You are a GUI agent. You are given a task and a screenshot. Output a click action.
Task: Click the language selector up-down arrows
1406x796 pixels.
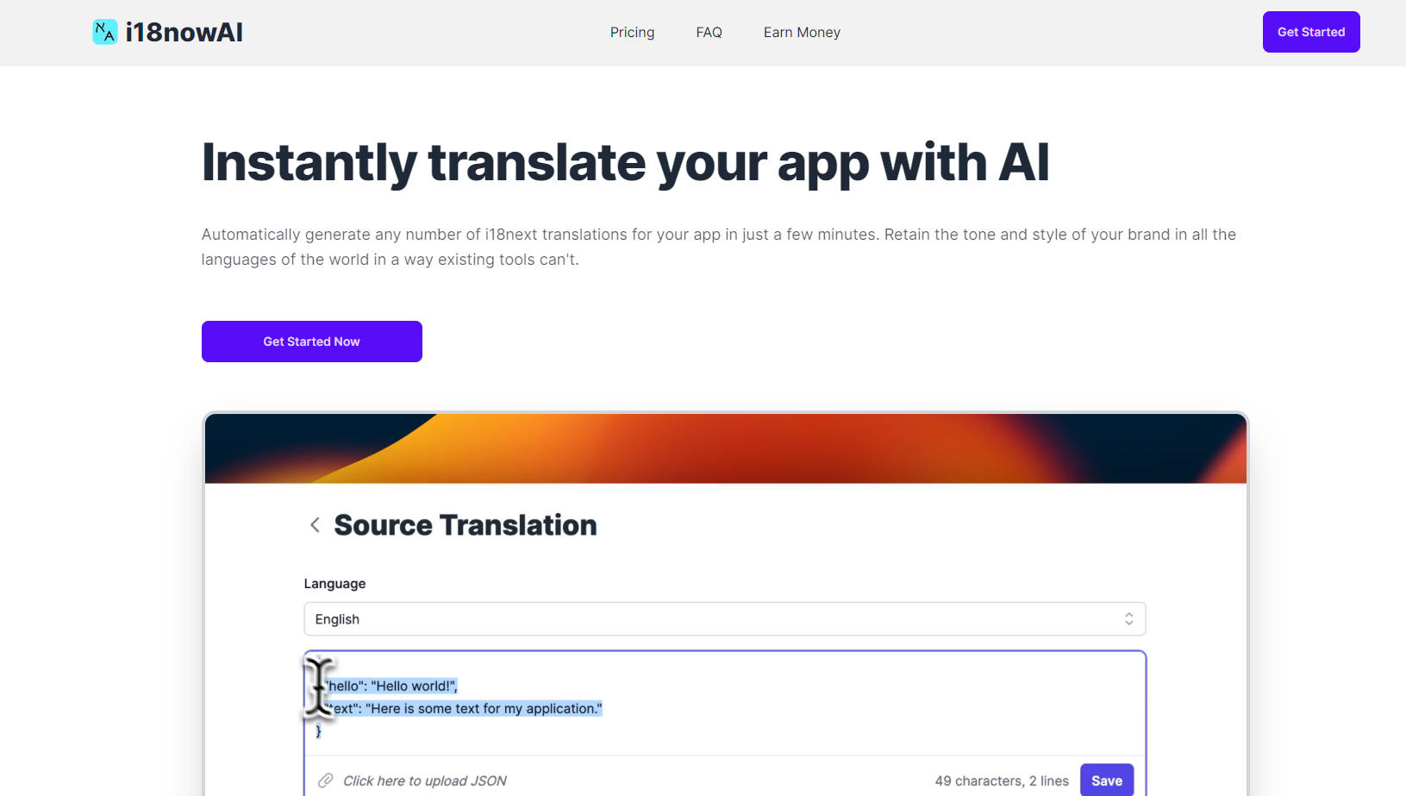(x=1128, y=619)
